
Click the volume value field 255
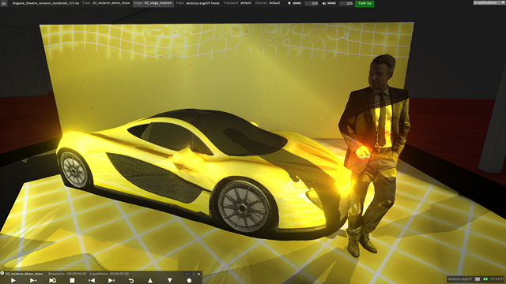[x=346, y=3]
